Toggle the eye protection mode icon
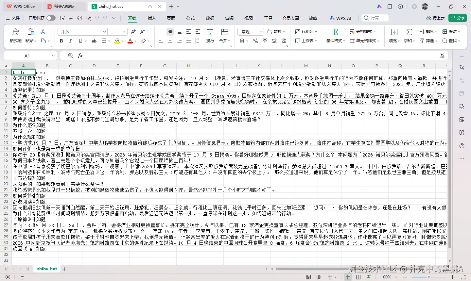471x281 pixels. point(319,277)
